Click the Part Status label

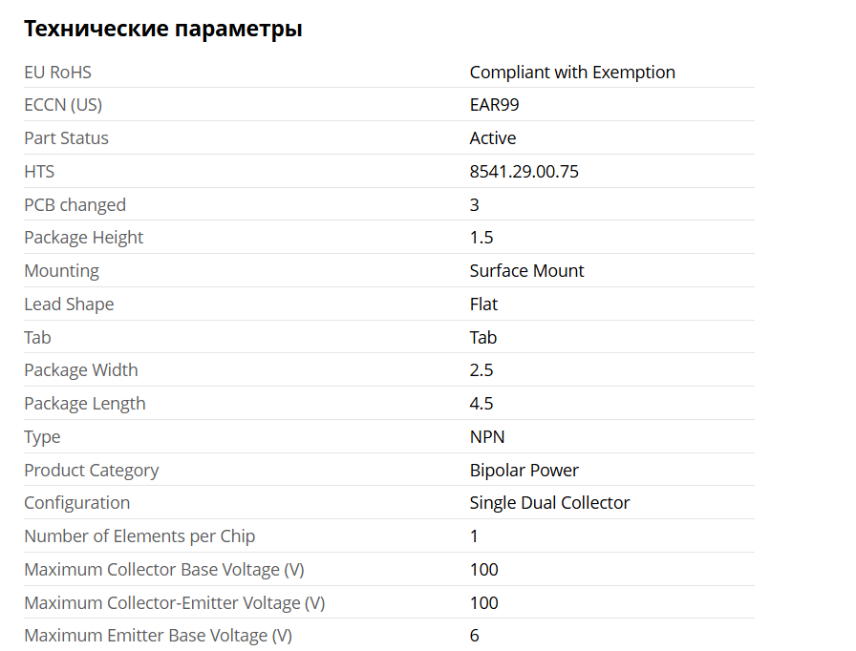[66, 138]
